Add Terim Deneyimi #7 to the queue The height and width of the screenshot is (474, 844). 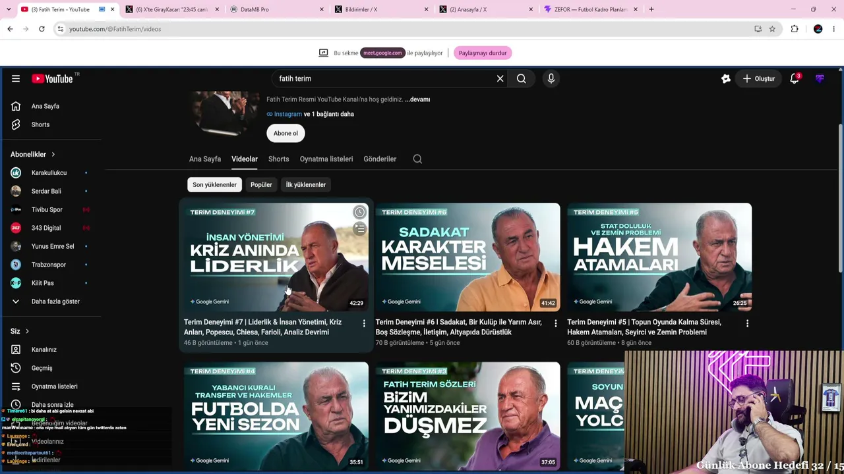coord(359,229)
